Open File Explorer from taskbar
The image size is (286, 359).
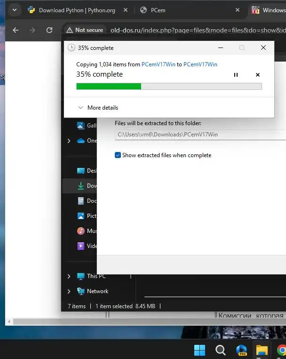262,350
